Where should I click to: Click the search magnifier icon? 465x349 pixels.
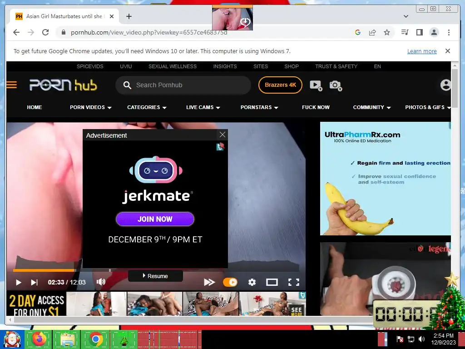tap(127, 85)
